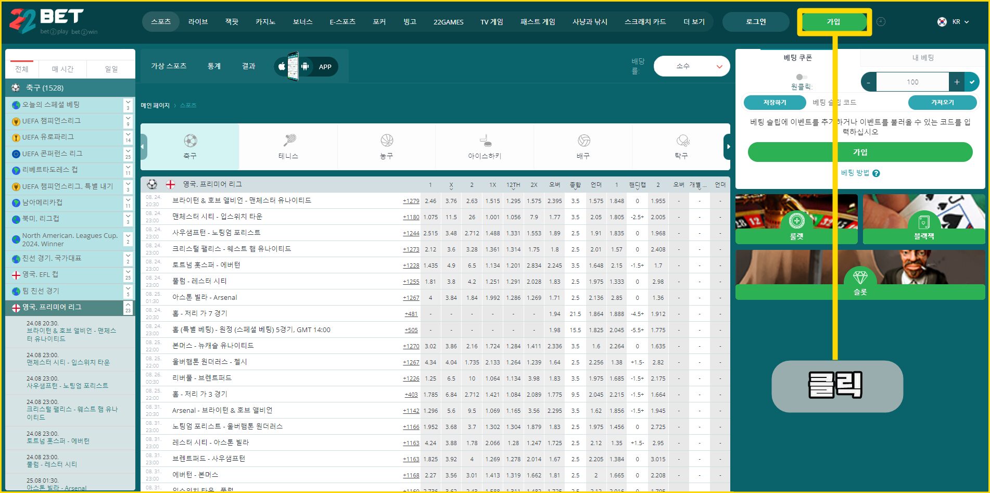Open the 라이브 top menu item
This screenshot has height=493, width=990.
198,21
